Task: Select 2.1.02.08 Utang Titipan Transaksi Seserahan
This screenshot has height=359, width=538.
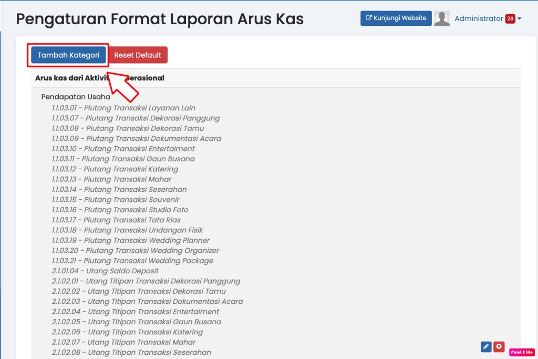Action: (x=131, y=352)
